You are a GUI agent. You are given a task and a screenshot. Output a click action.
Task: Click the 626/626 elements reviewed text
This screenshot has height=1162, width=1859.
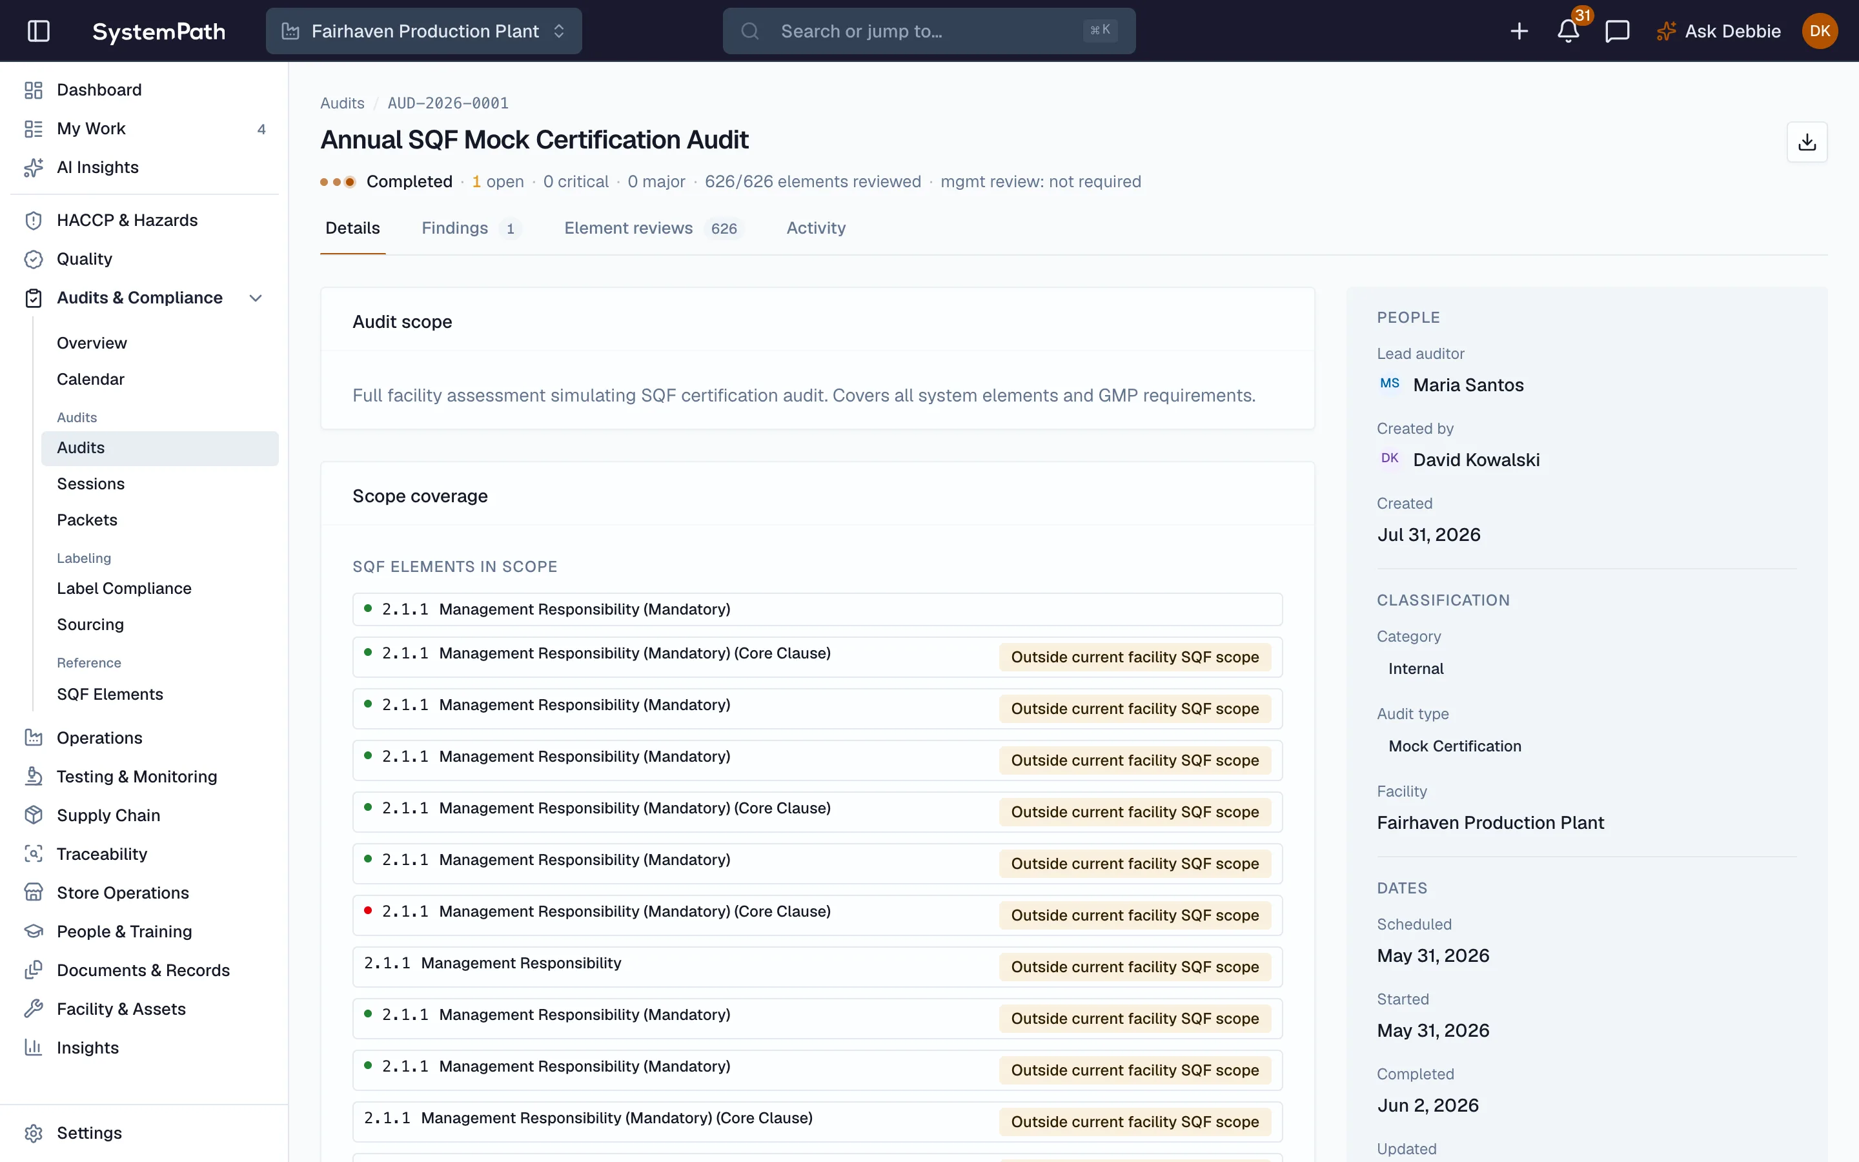click(813, 181)
